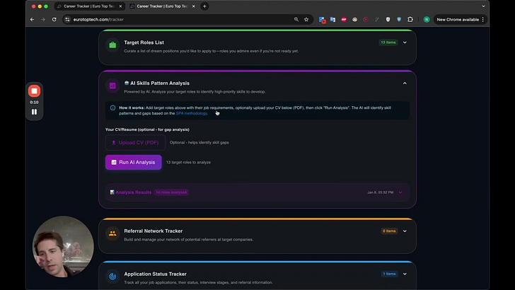Open the SPA methodology link
515x290 pixels.
tap(192, 113)
